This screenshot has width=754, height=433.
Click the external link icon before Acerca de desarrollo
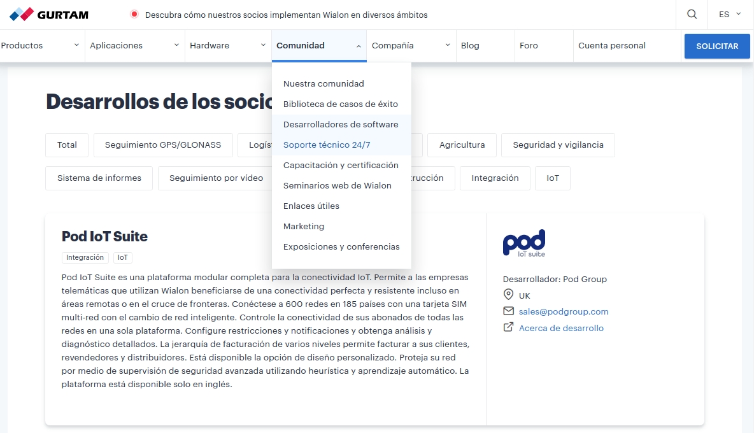pos(508,327)
